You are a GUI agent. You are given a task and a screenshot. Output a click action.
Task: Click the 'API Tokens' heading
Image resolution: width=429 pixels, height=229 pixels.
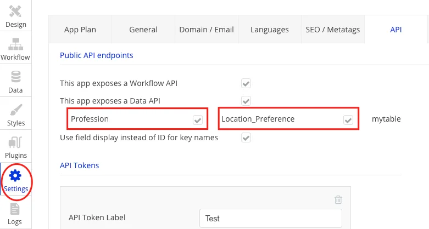pos(79,165)
